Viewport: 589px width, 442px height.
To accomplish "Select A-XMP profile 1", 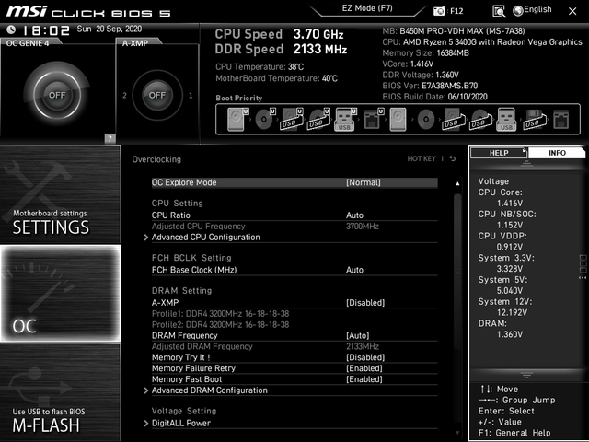I will pyautogui.click(x=191, y=96).
